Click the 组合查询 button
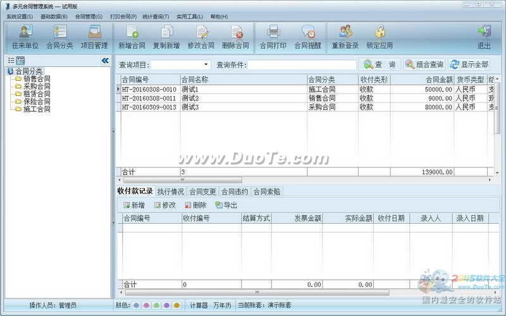Screen dimensions: 506x316 tap(424, 64)
